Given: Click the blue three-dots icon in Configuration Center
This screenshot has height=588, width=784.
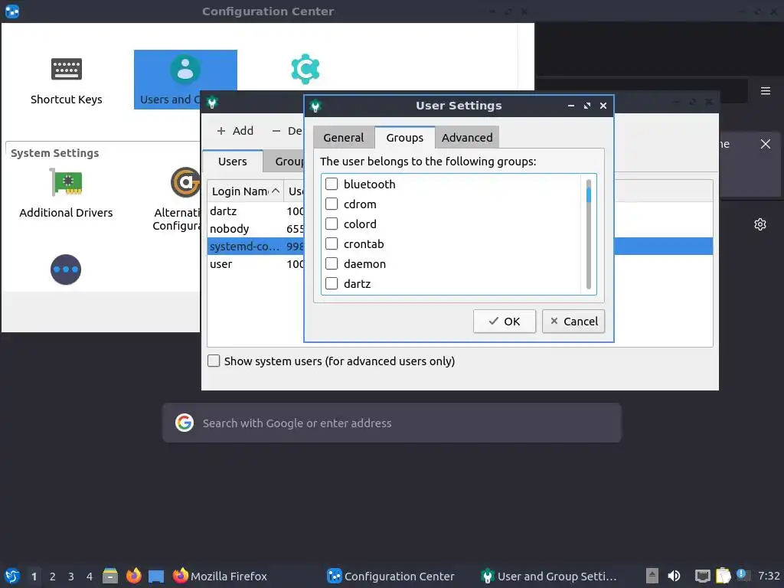Looking at the screenshot, I should tap(66, 269).
